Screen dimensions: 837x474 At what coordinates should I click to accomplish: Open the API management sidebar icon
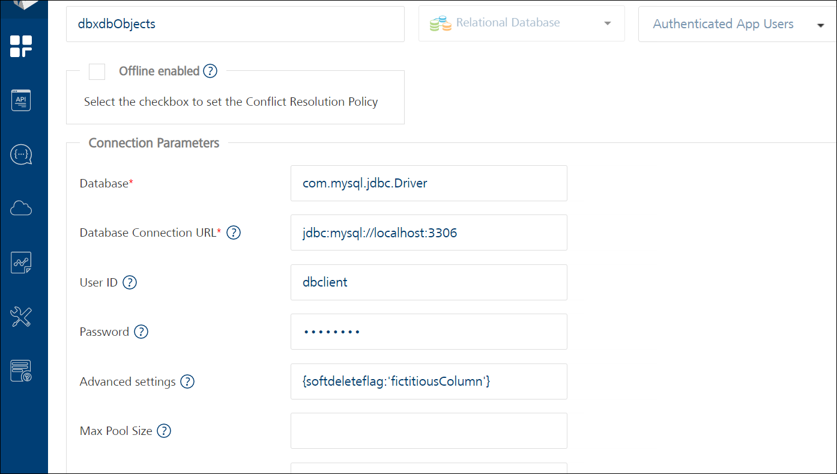click(21, 100)
